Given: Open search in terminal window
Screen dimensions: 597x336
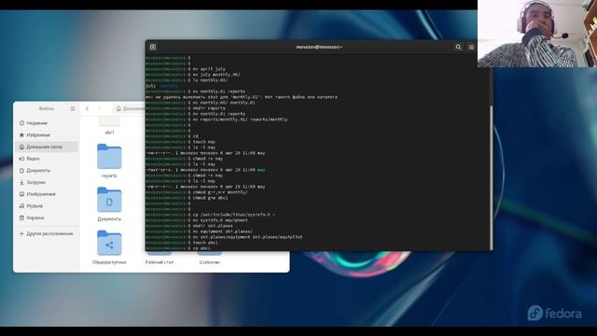Looking at the screenshot, I should (458, 48).
